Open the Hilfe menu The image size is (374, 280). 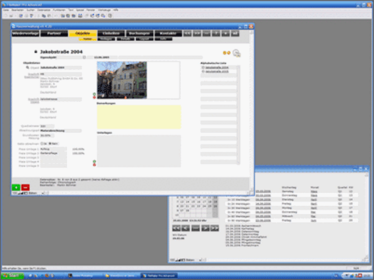click(x=116, y=10)
